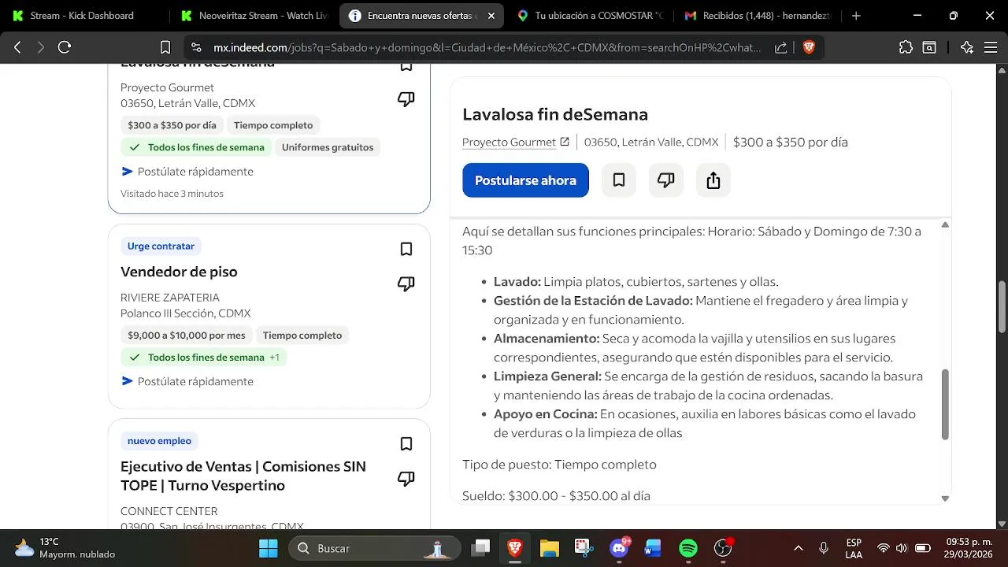This screenshot has height=567, width=1008.
Task: Open a new browser tab
Action: pyautogui.click(x=856, y=16)
